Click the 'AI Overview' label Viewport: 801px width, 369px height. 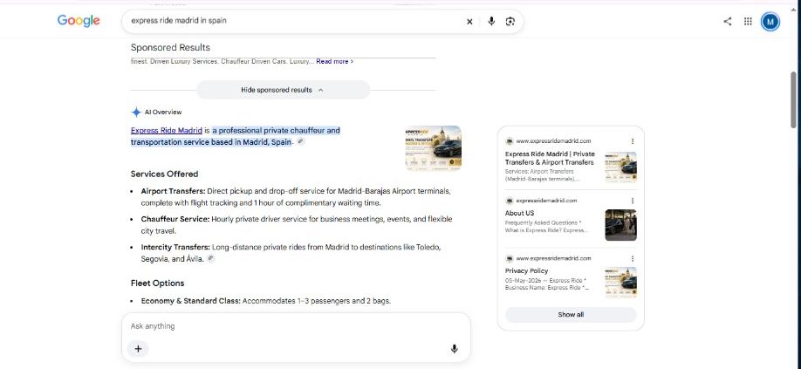(x=163, y=113)
